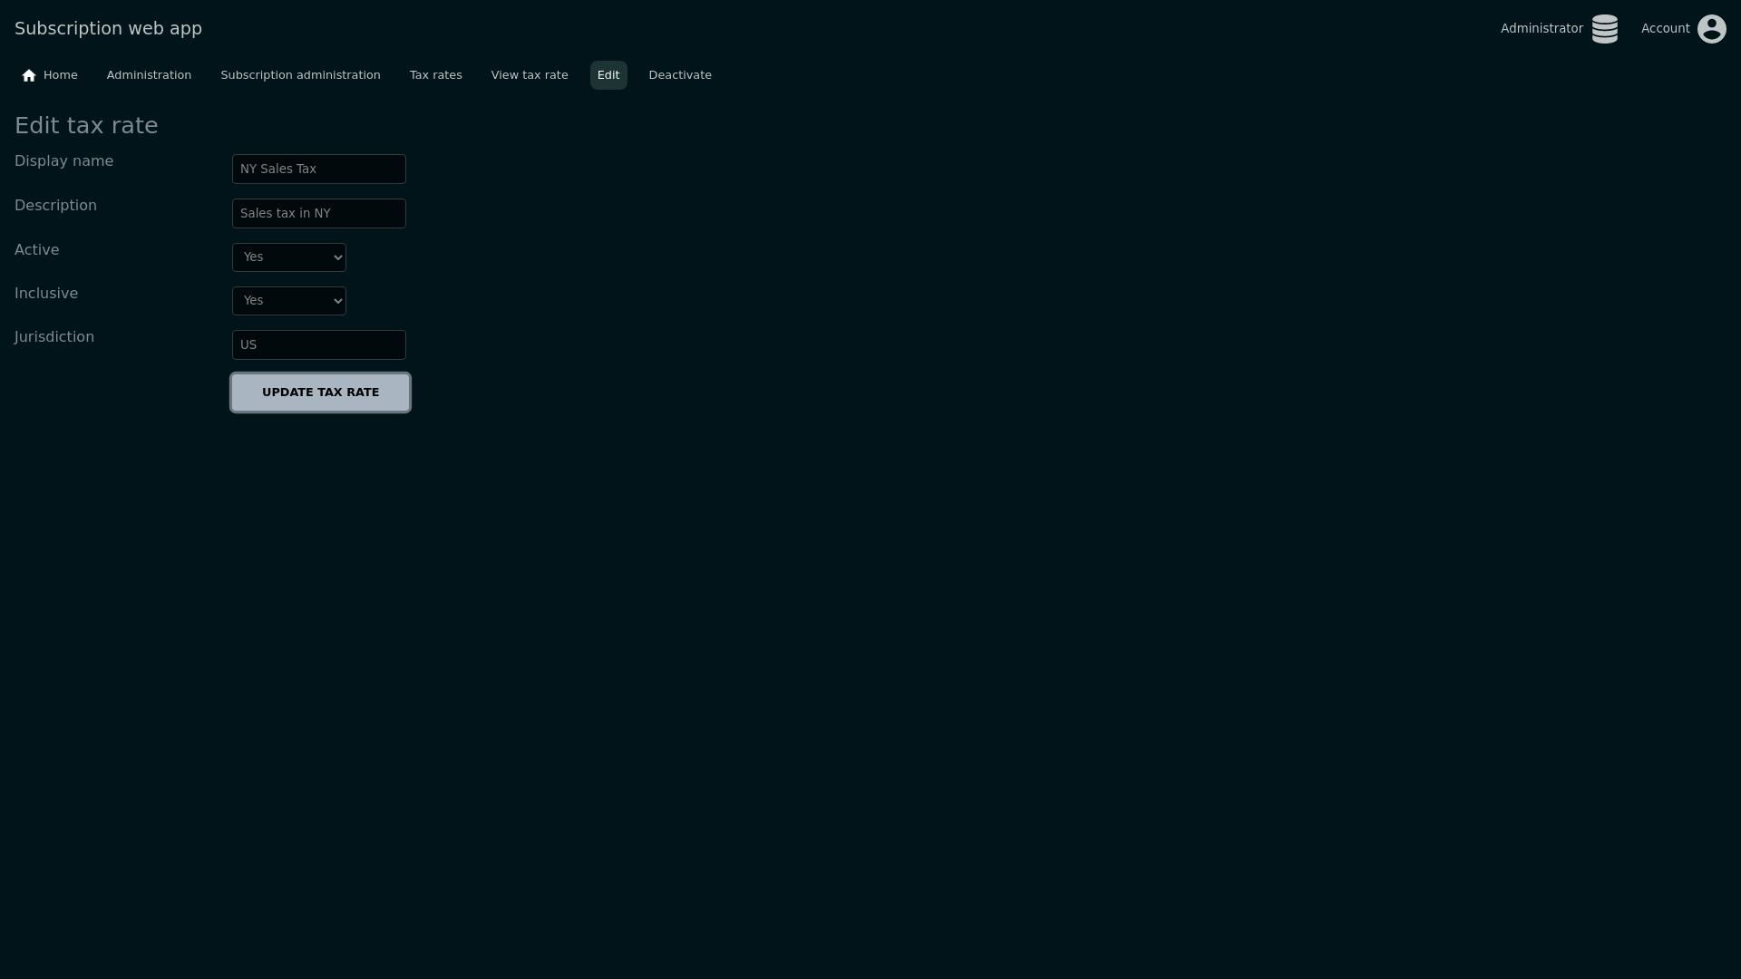Click the Home house icon
This screenshot has width=1741, height=979.
(29, 76)
